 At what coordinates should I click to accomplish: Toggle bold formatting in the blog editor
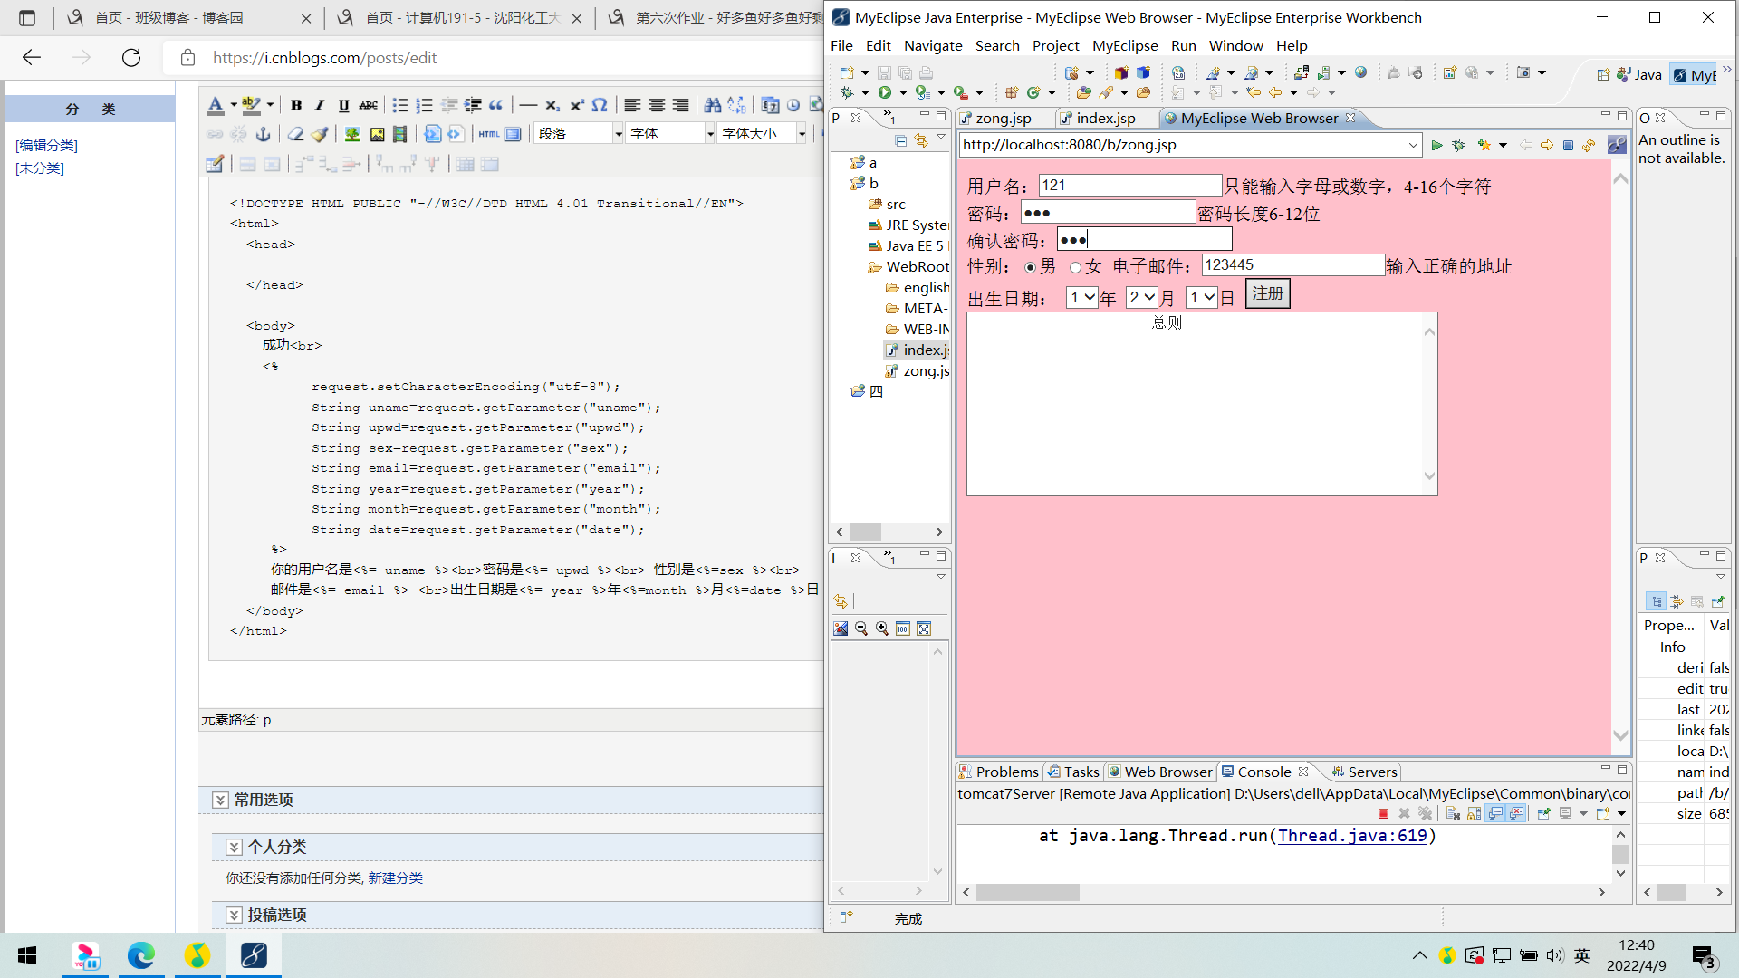[295, 106]
